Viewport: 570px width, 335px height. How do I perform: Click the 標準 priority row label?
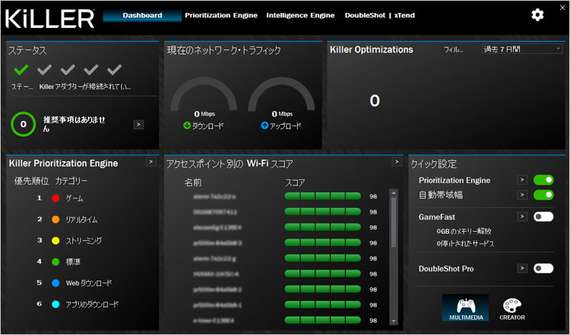click(x=73, y=261)
